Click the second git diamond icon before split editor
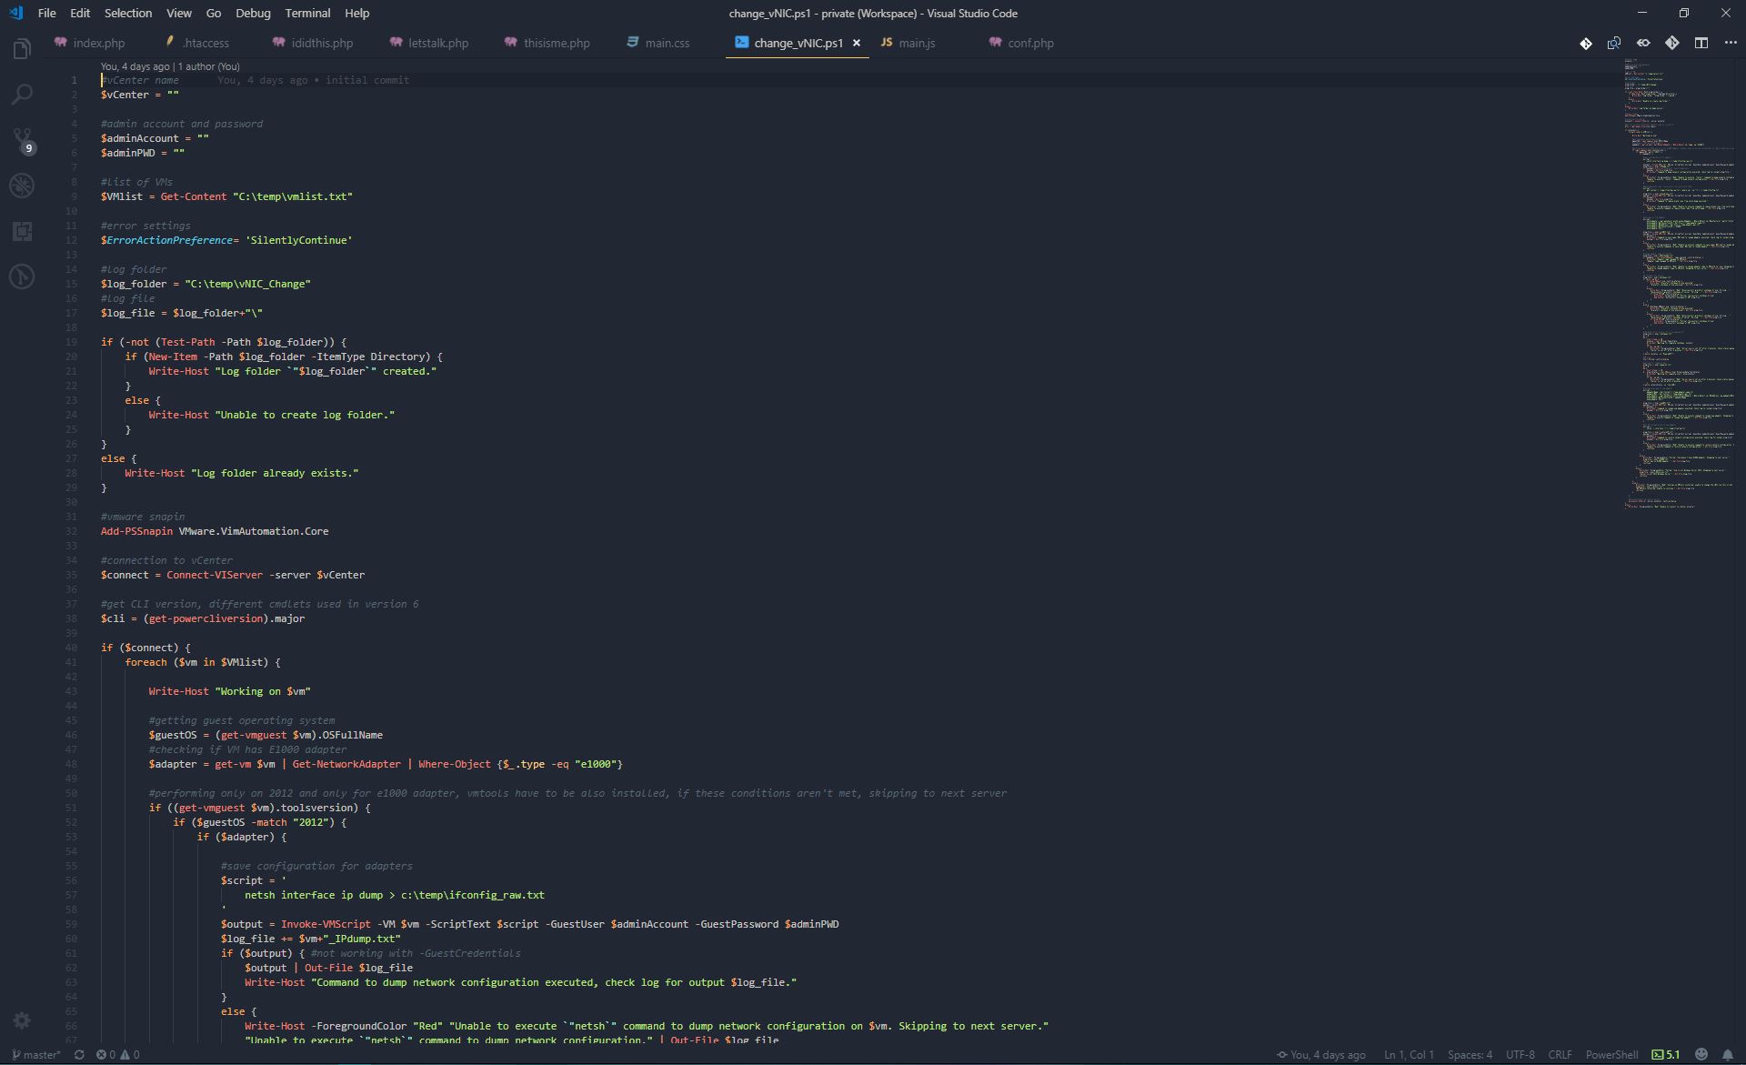1746x1065 pixels. pyautogui.click(x=1672, y=43)
